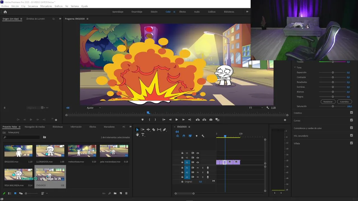Toggle insert sequences as nests option

177,136
